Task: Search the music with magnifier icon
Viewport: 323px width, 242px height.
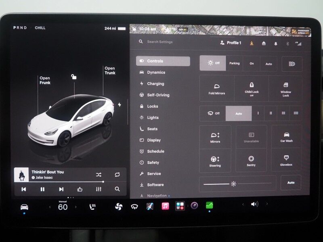Action: 117,189
